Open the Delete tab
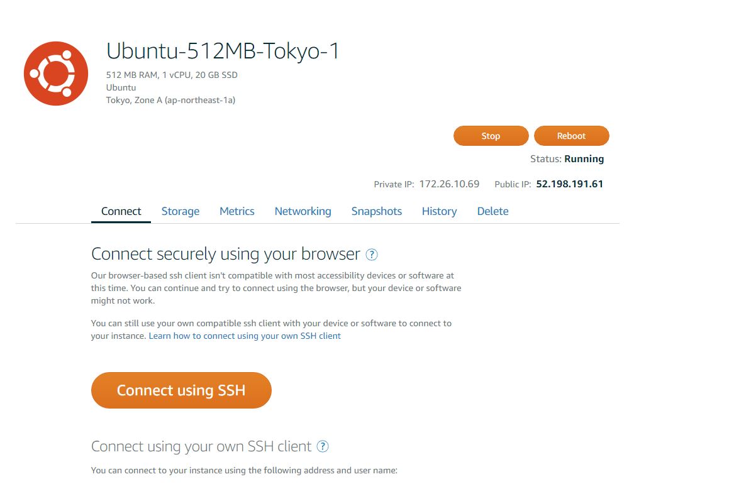The image size is (729, 484). point(493,211)
